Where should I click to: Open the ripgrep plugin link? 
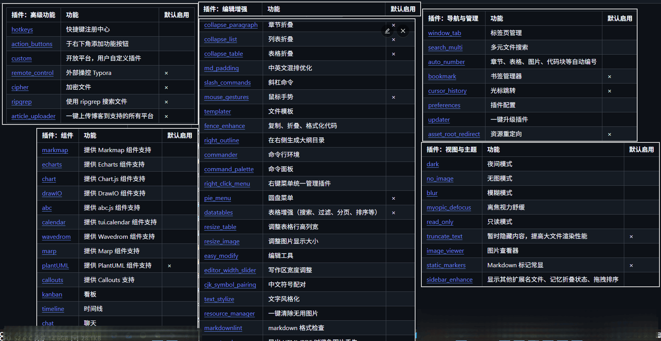21,102
